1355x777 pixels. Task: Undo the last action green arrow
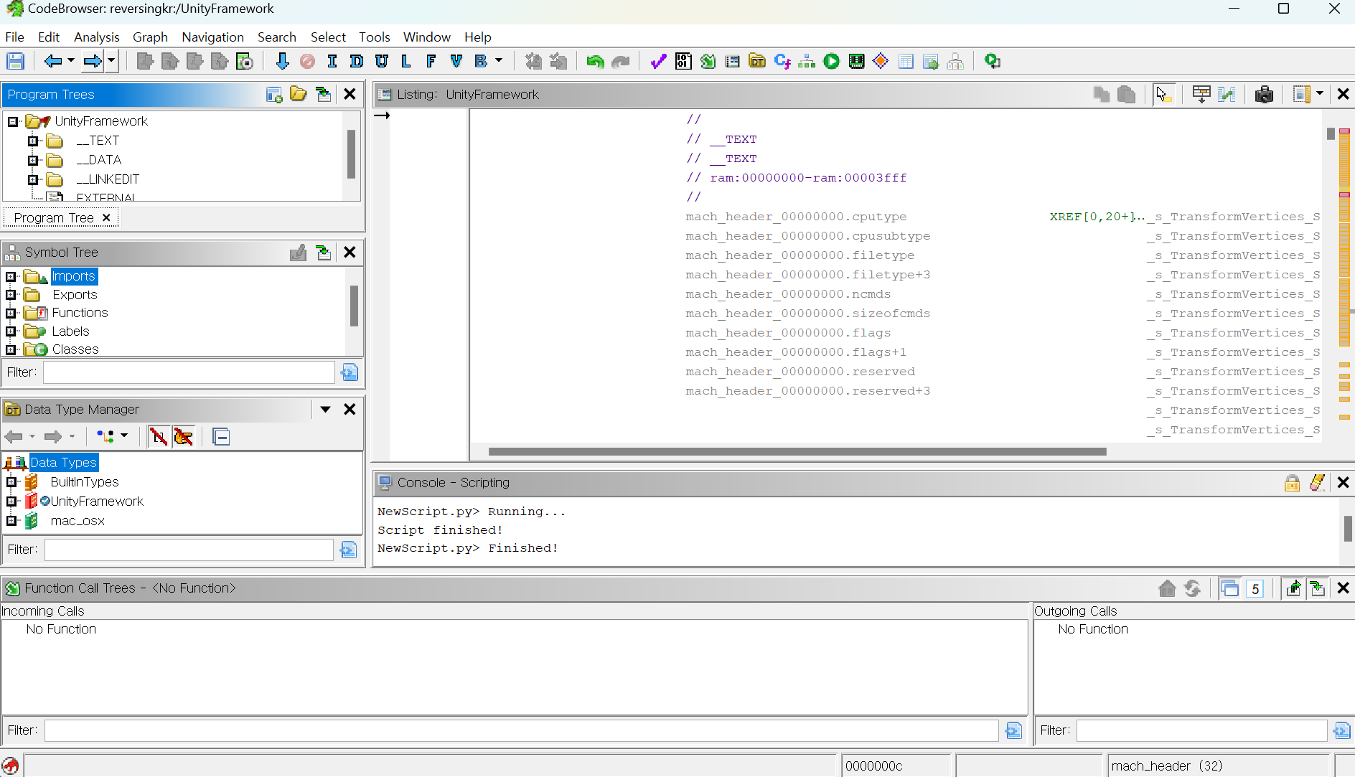click(594, 62)
